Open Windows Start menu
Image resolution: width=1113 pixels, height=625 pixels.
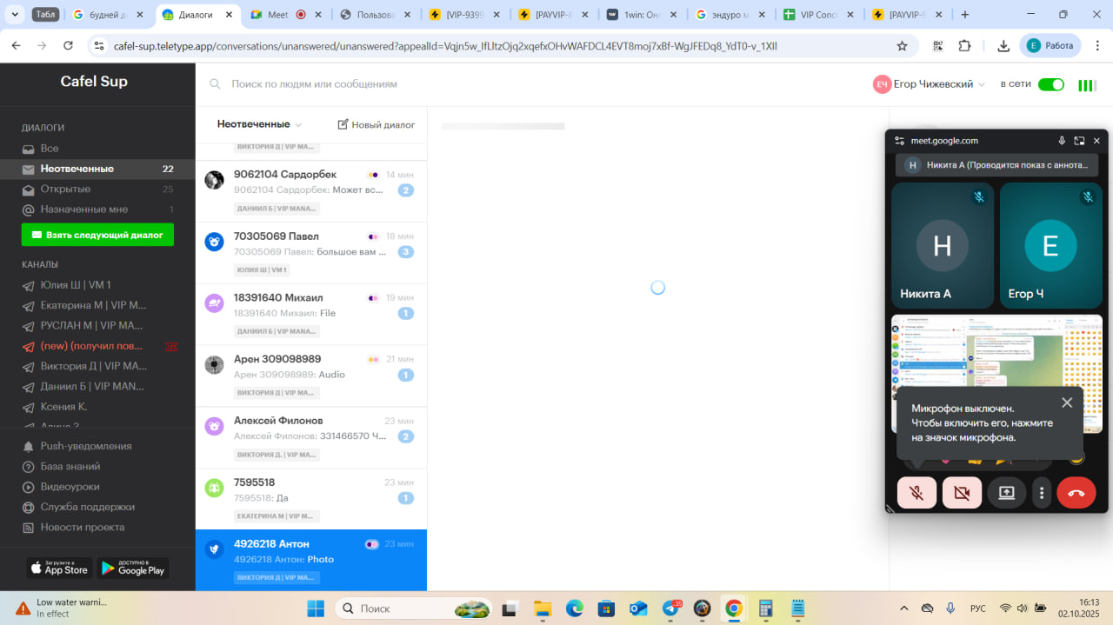(315, 608)
